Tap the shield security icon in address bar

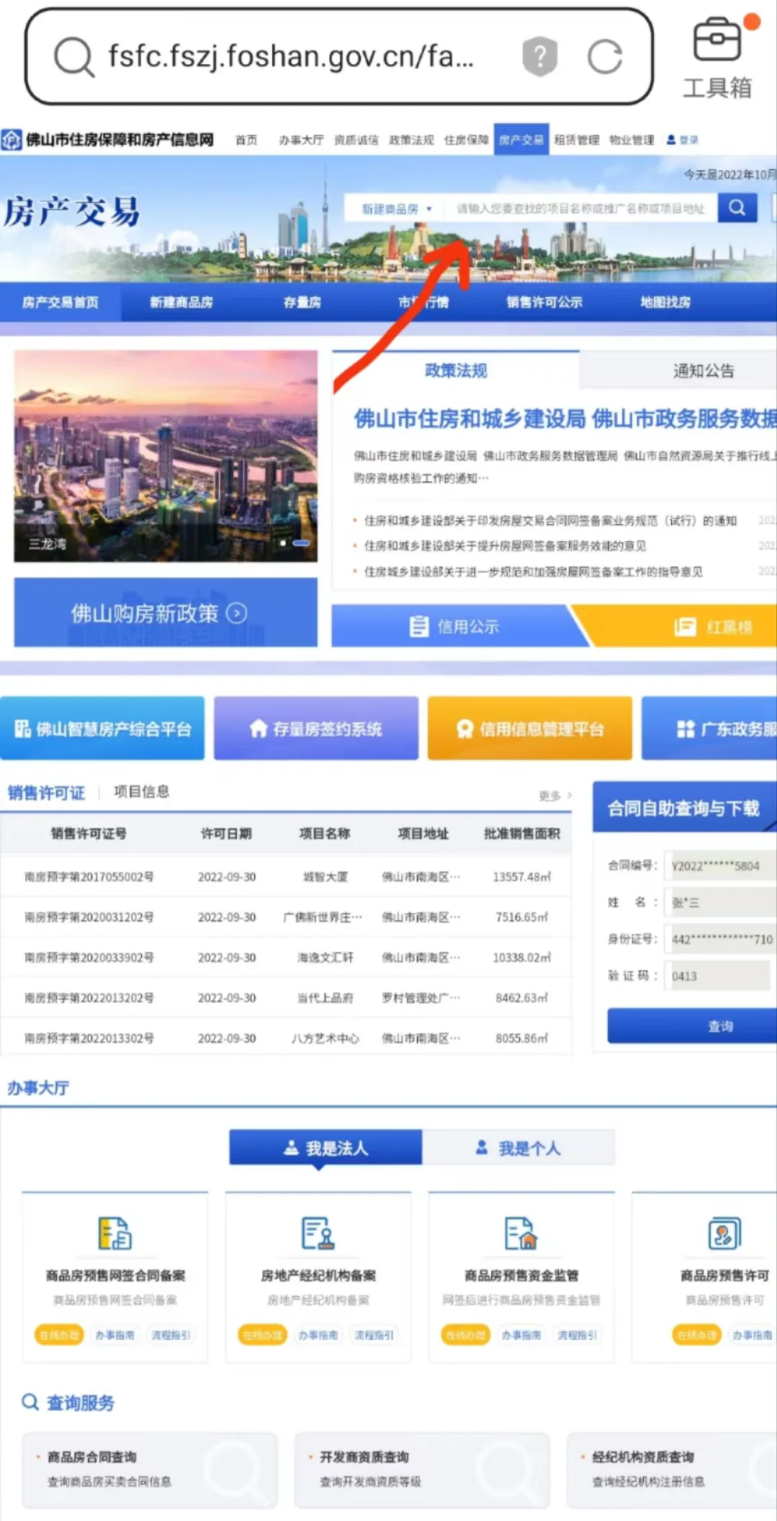click(x=540, y=56)
